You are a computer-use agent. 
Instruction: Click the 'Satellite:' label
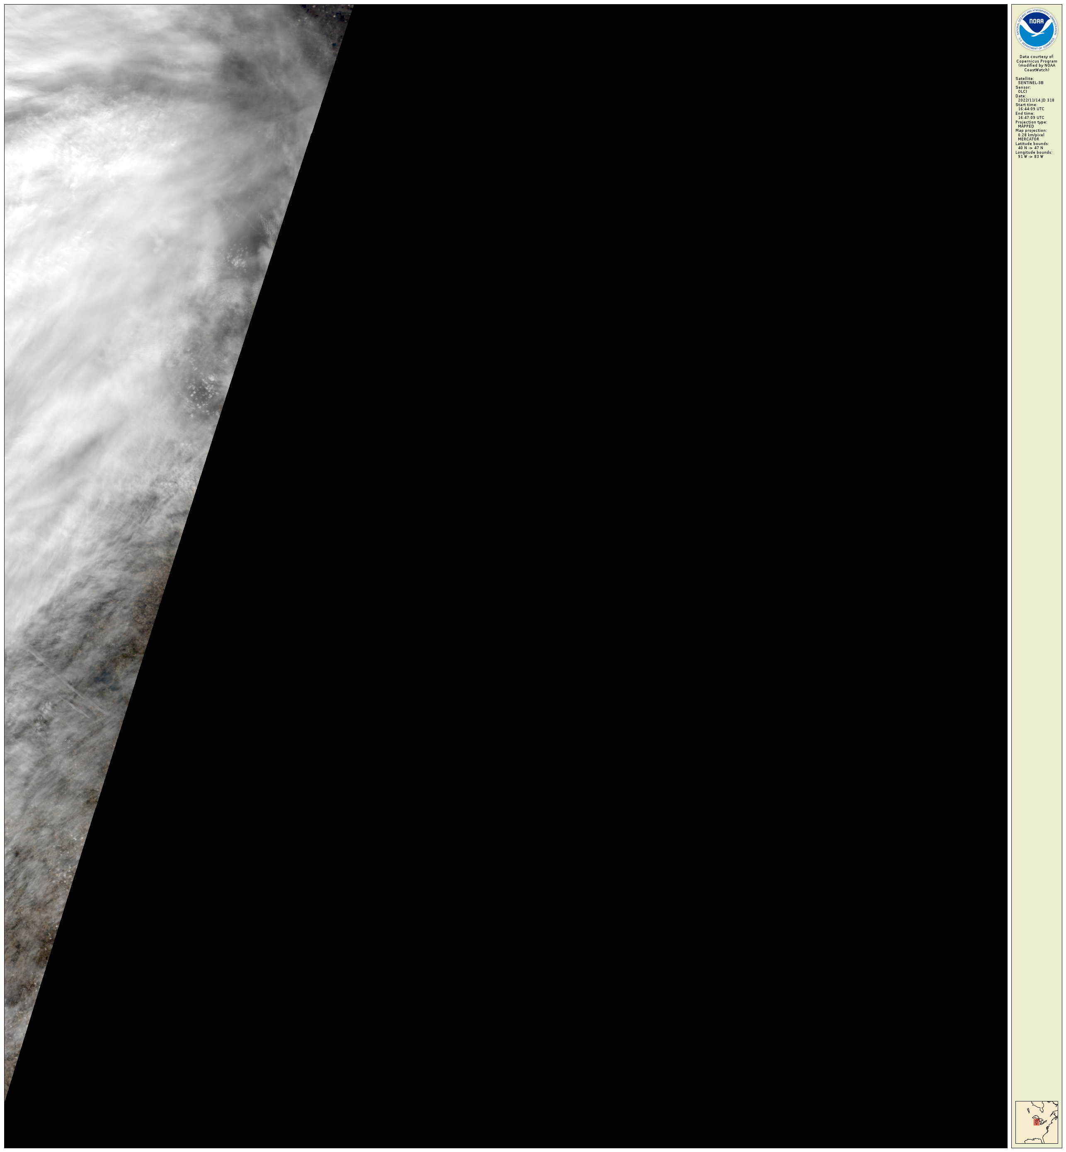[1025, 78]
